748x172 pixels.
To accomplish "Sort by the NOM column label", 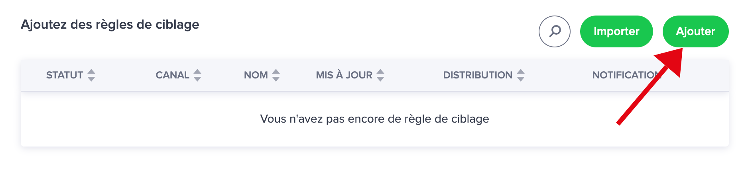I will [x=256, y=75].
